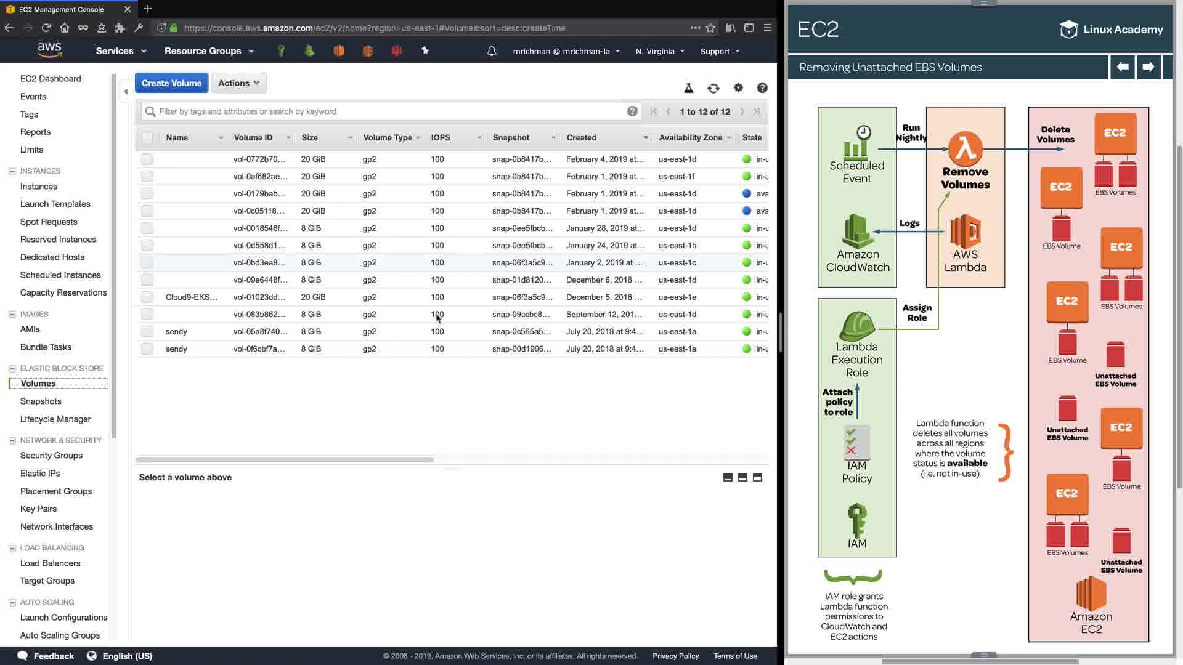
Task: Check the Cloud9-EKS volume row checkbox
Action: point(147,297)
